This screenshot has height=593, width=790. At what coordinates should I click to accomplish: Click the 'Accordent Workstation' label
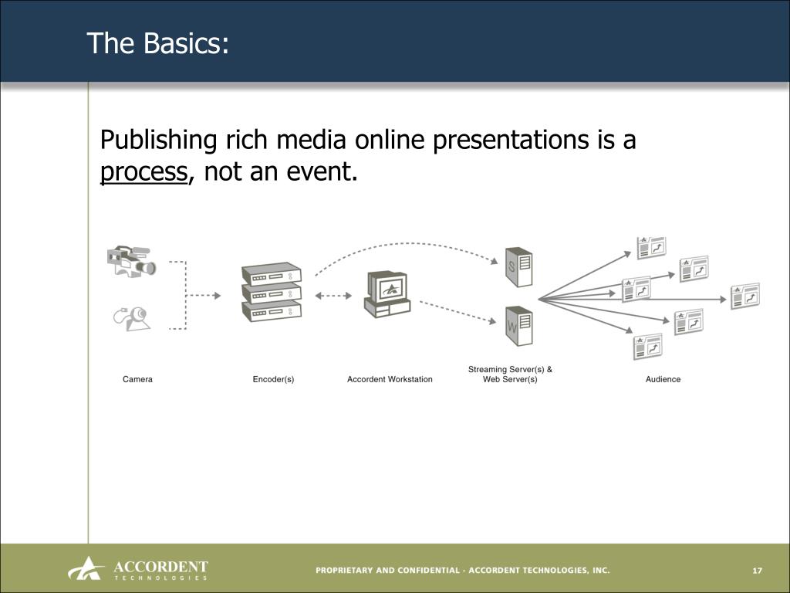[390, 379]
